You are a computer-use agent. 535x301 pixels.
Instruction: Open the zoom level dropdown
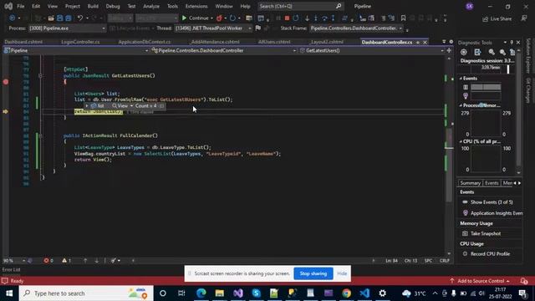click(23, 261)
